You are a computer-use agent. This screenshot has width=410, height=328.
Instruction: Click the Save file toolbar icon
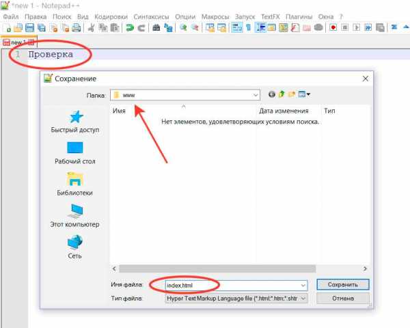[29, 28]
